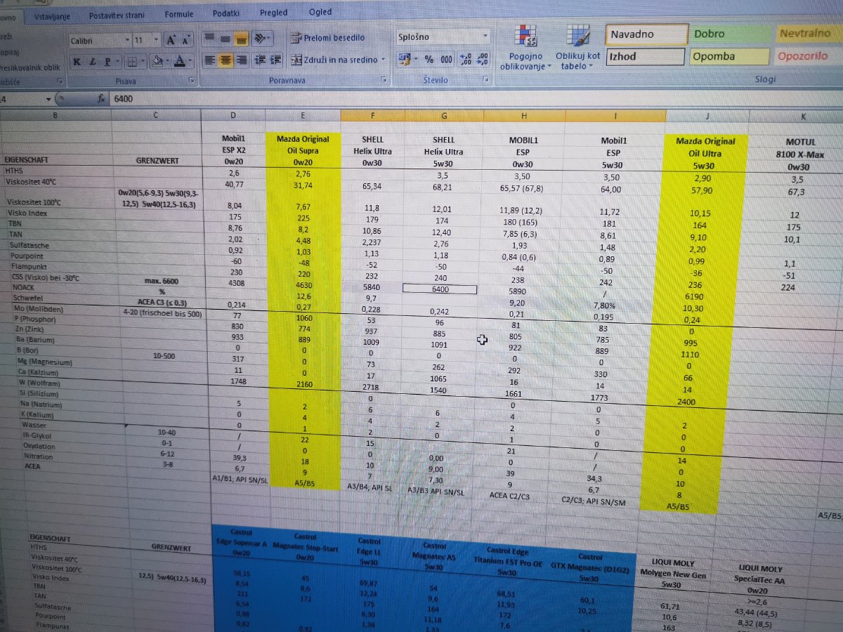Increase decimal places
The image size is (843, 632).
pos(466,60)
